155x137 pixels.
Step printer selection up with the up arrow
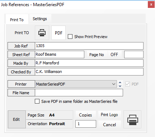(120, 82)
